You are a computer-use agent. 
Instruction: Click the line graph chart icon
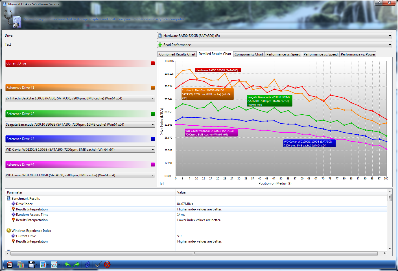tap(54, 265)
